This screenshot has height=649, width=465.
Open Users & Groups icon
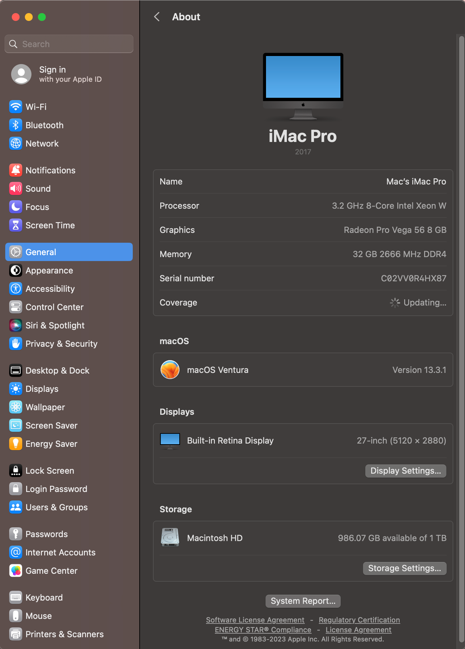16,507
